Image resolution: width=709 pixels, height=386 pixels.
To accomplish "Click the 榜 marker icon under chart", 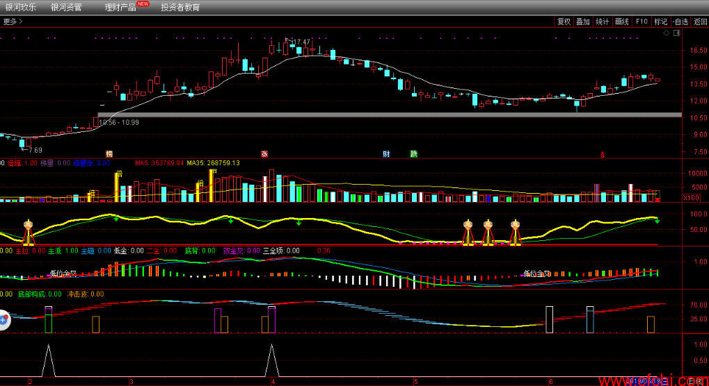I will pyautogui.click(x=109, y=153).
